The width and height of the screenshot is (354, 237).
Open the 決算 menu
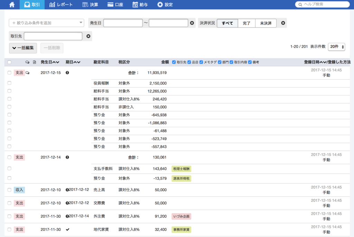90,4
